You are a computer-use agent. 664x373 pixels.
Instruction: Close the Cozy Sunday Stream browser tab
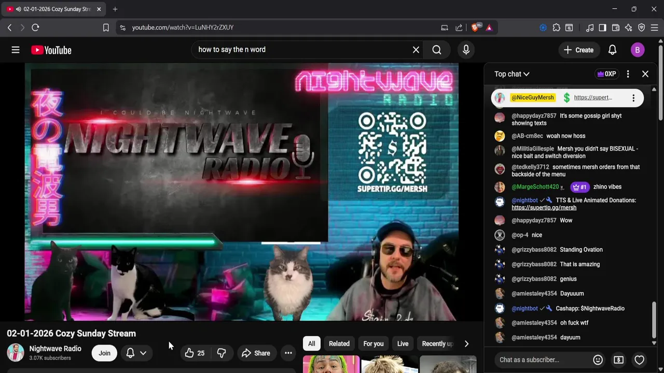tap(99, 9)
